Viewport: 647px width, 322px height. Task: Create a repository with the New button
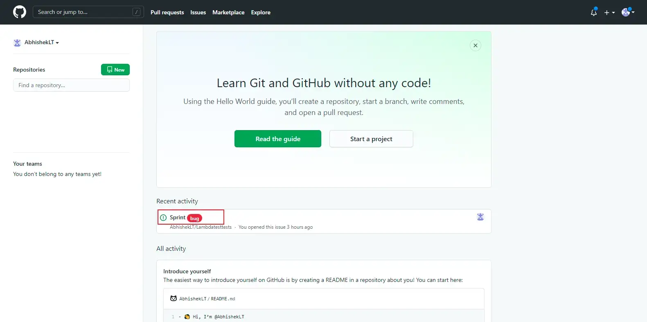point(115,70)
